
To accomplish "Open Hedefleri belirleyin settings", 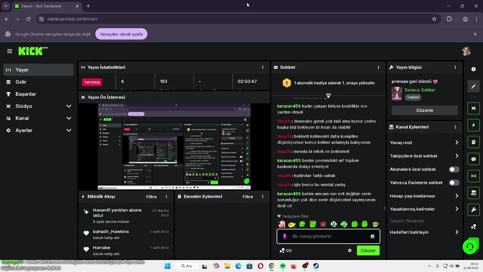I will point(425,232).
